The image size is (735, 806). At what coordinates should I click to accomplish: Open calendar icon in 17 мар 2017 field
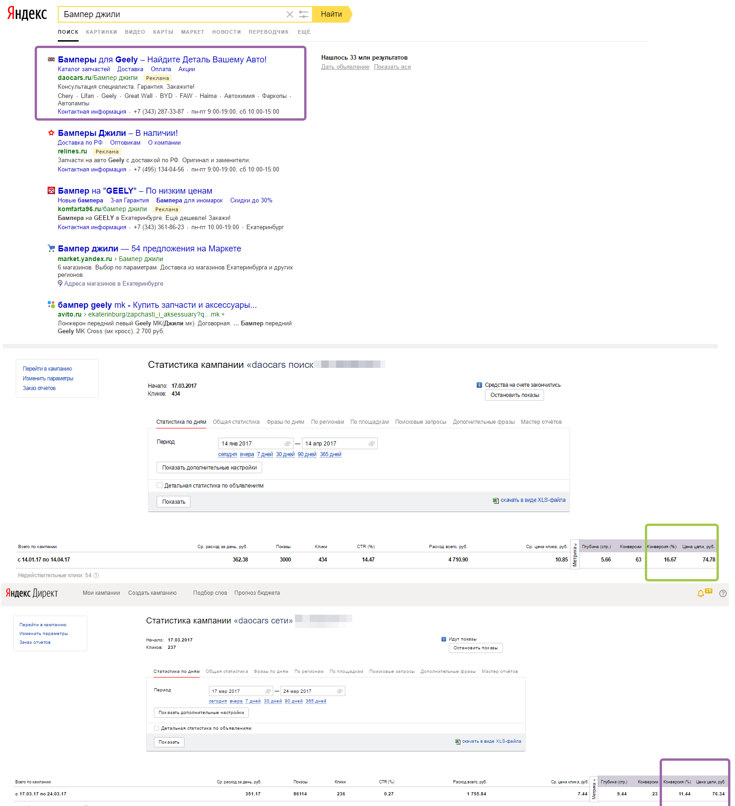click(x=268, y=691)
